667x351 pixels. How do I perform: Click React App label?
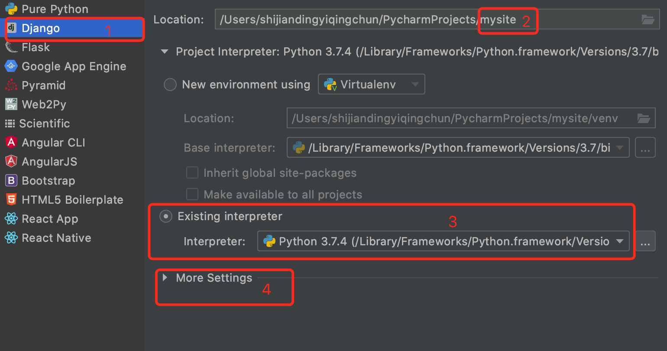50,219
